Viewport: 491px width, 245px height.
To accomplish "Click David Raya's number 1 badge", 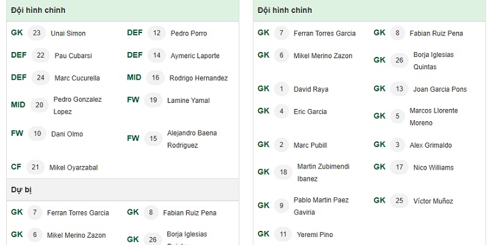I will tap(282, 89).
